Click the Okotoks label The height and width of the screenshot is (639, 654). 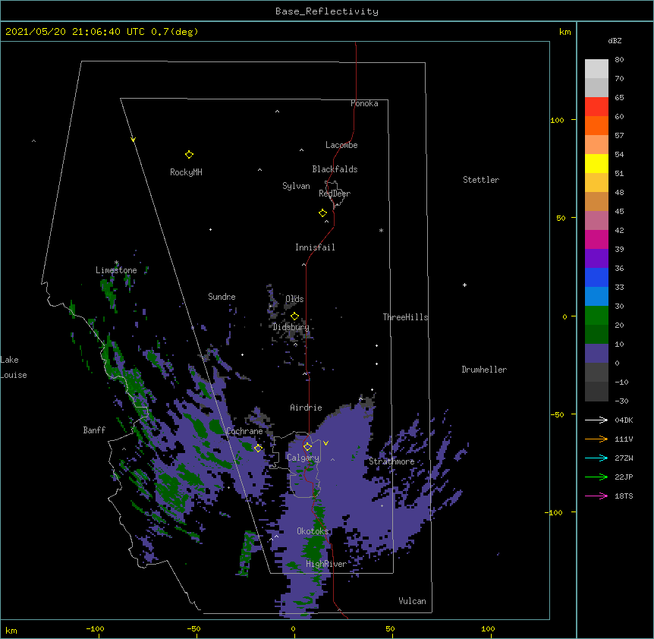tap(313, 531)
